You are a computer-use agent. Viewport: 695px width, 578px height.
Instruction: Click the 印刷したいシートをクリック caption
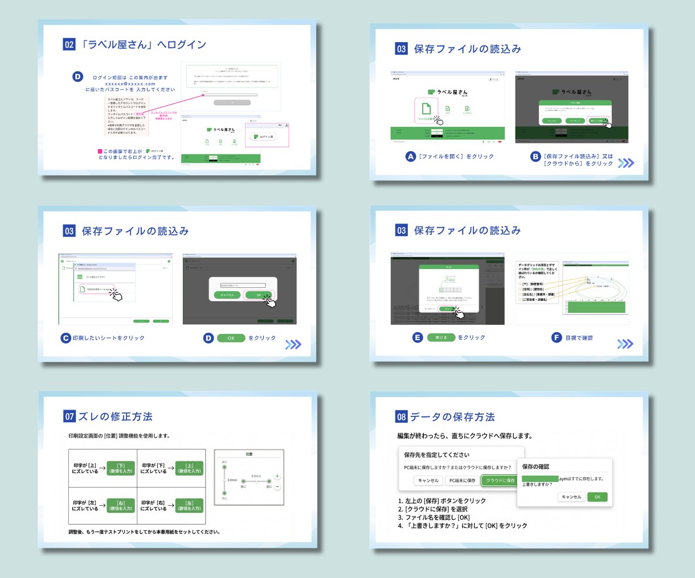(108, 338)
